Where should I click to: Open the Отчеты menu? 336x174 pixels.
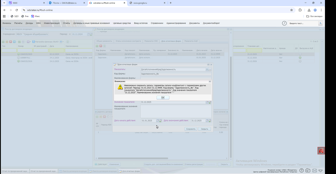[x=66, y=23]
